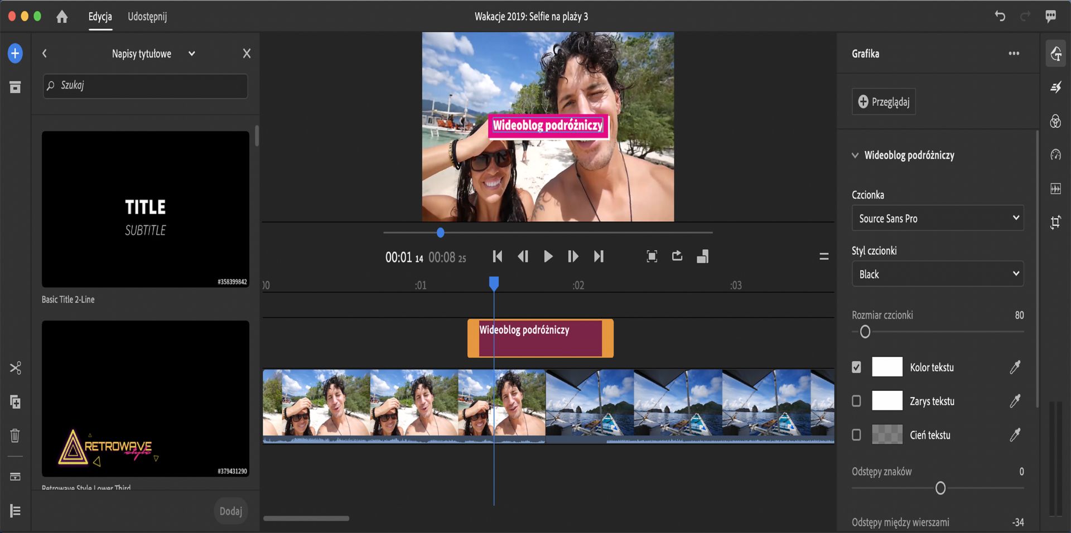The width and height of the screenshot is (1071, 533).
Task: Open the Styl czcionki dropdown
Action: pos(938,274)
